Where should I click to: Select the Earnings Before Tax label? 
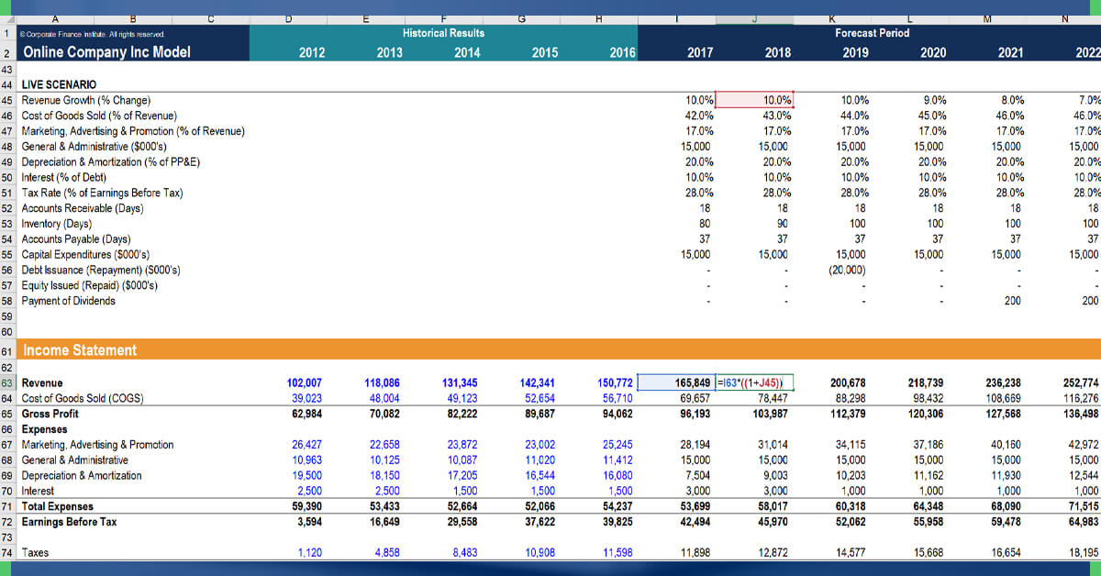[70, 522]
